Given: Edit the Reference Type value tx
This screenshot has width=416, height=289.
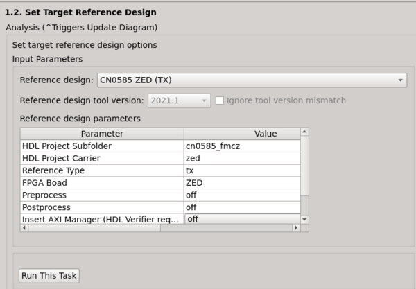Looking at the screenshot, I should (241, 170).
